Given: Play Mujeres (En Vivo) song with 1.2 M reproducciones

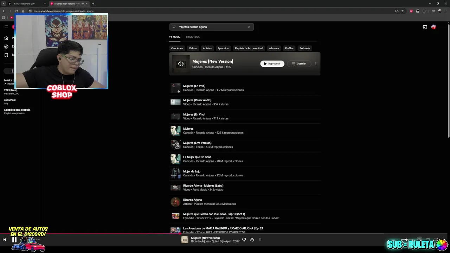Looking at the screenshot, I should point(245,88).
